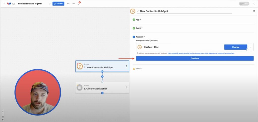Lock the canvas with the padlock icon
The height and width of the screenshot is (122, 258).
[3, 119]
